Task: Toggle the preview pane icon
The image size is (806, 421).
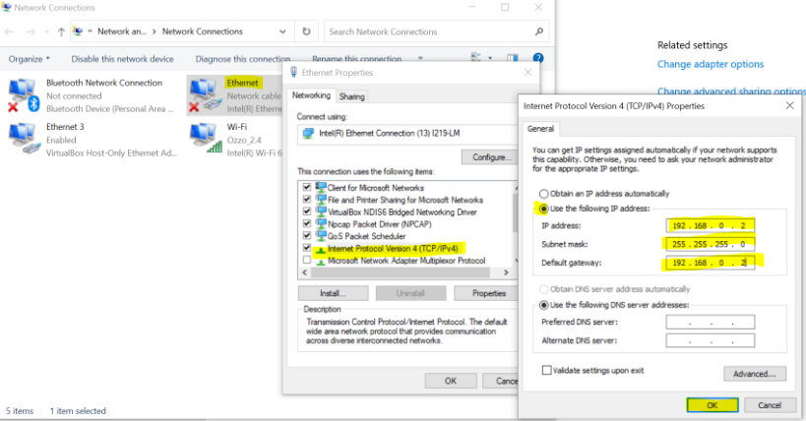Action: pyautogui.click(x=513, y=58)
